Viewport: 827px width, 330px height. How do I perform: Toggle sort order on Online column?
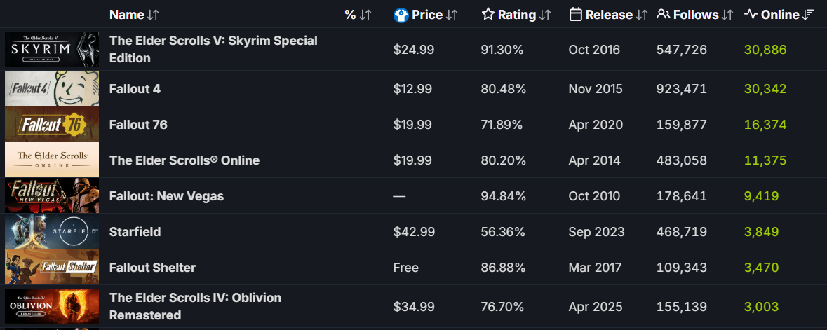(808, 15)
